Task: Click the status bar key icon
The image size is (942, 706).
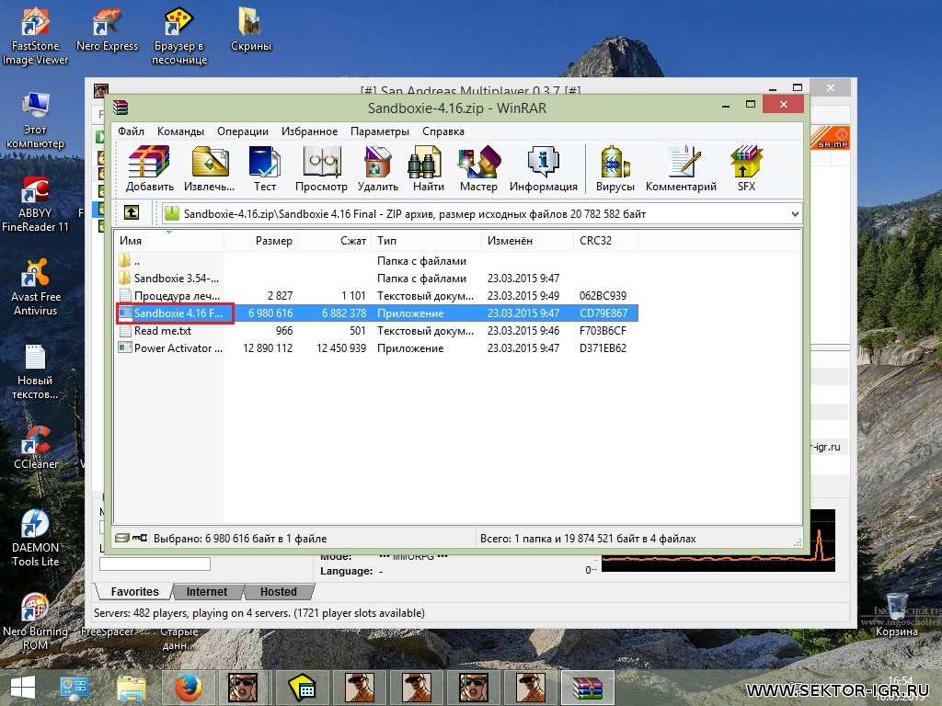Action: [140, 537]
